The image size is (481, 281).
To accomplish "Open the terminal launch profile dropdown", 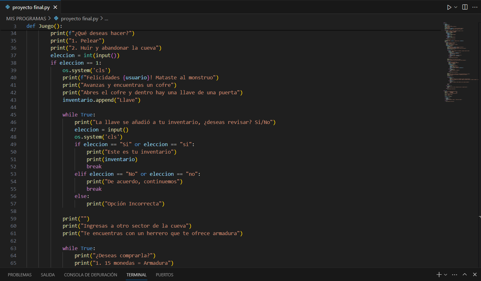I will coord(445,275).
